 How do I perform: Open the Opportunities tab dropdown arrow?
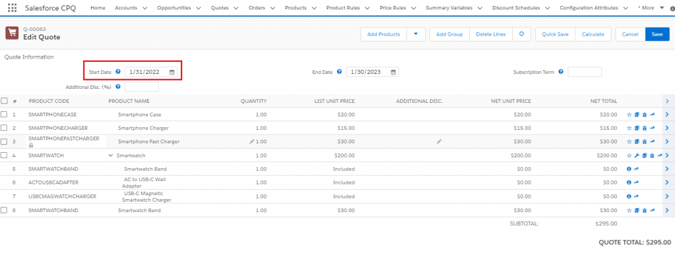coord(198,7)
